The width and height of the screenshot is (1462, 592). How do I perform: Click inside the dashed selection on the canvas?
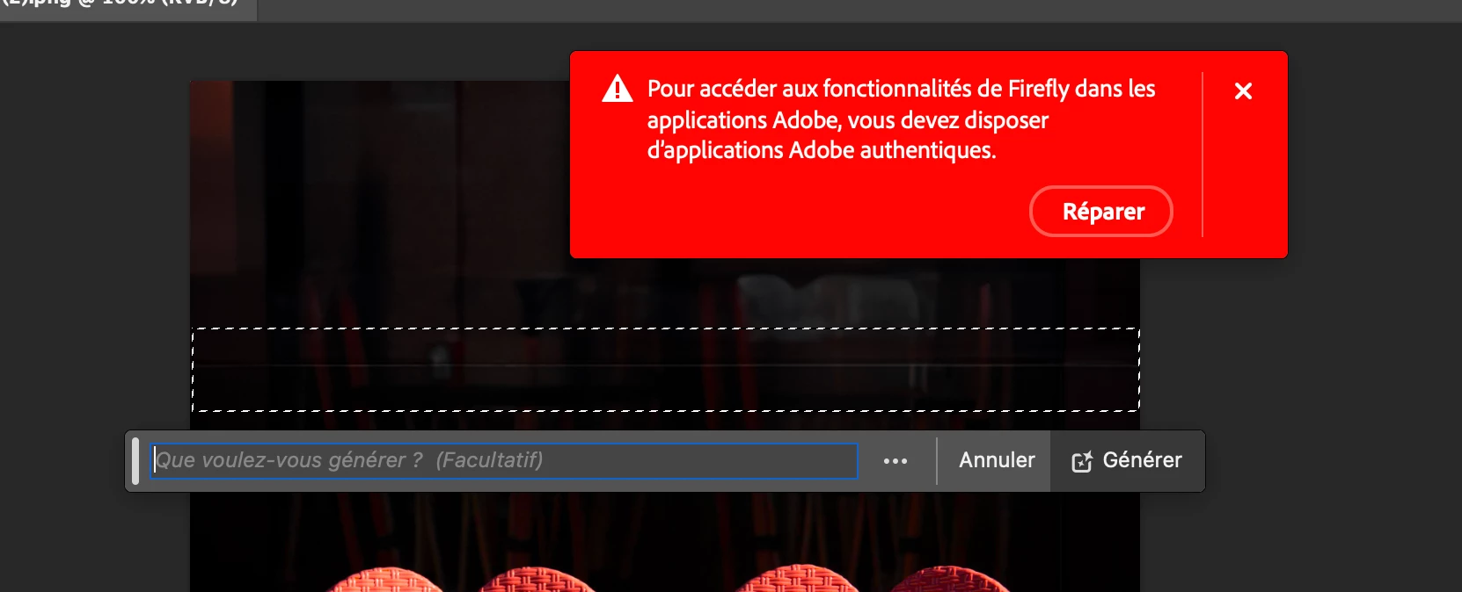point(666,370)
